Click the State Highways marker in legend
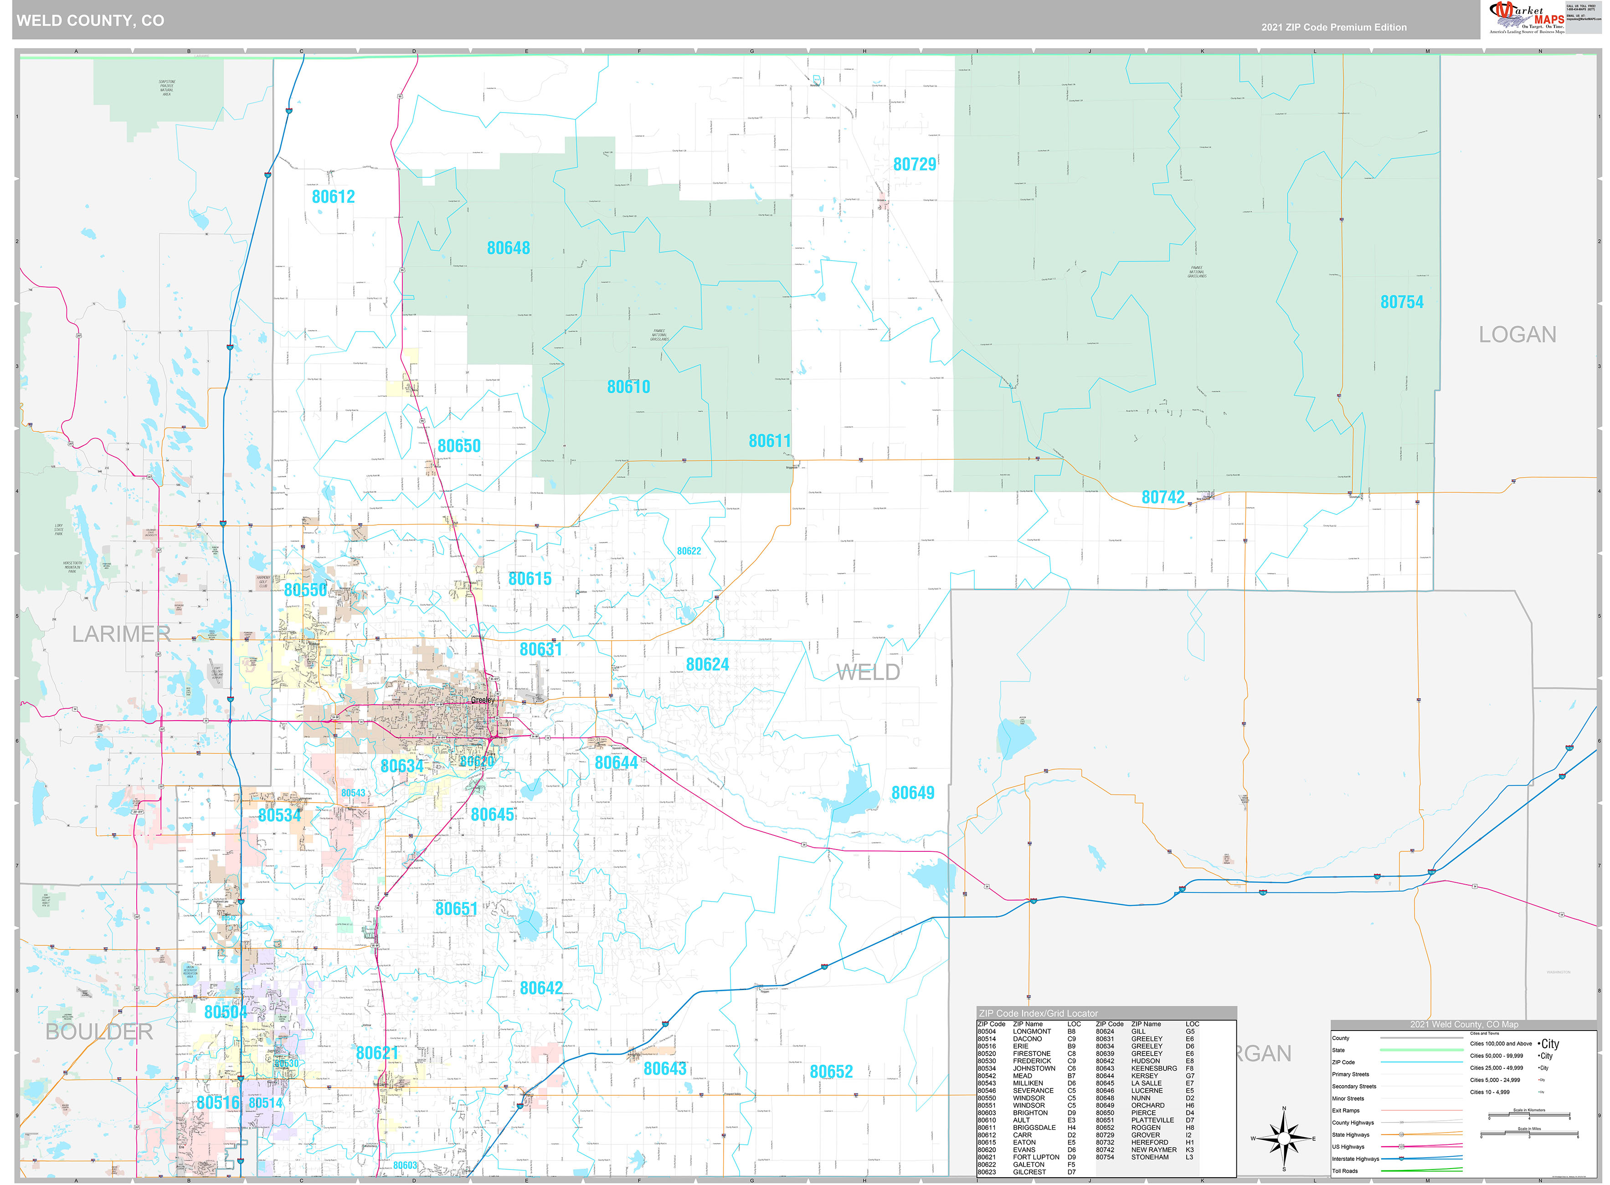The image size is (1610, 1185). [1401, 1134]
